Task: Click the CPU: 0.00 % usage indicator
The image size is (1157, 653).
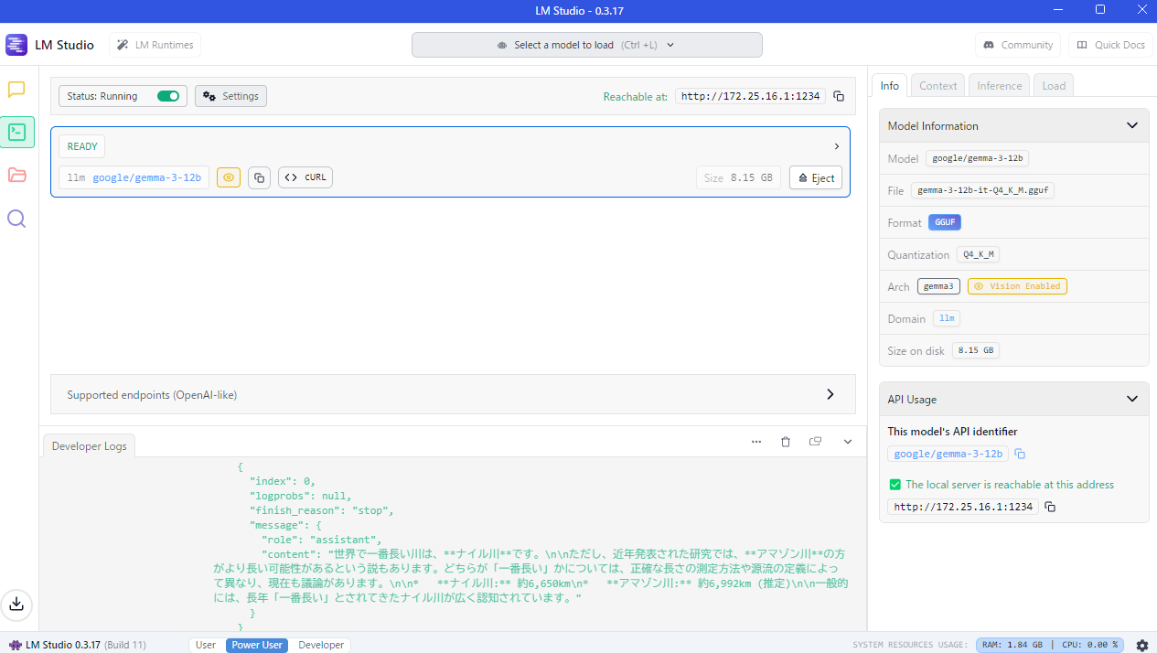Action: click(x=1089, y=645)
